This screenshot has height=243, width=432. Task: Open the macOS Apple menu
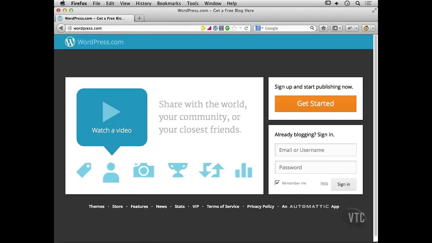click(x=63, y=3)
